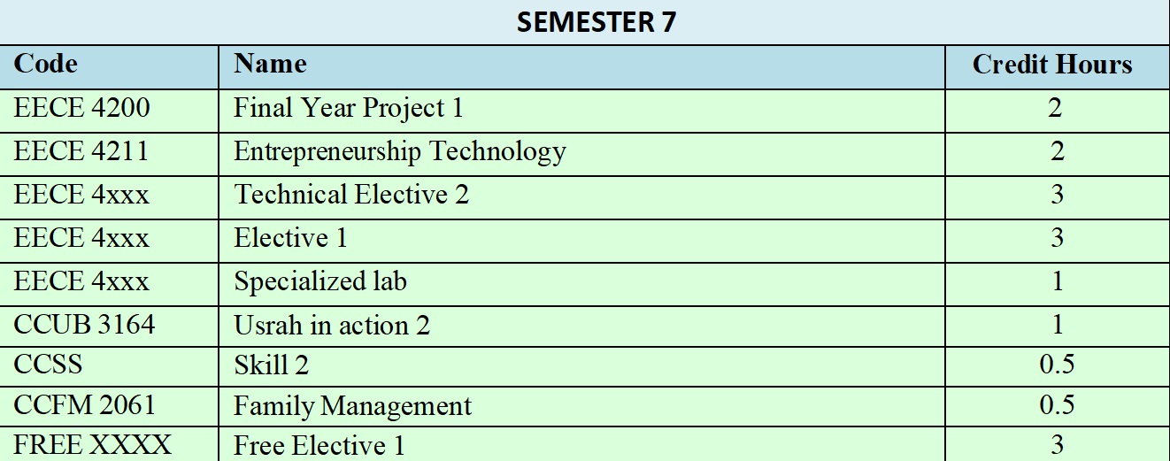Select the Name column header
This screenshot has width=1170, height=461.
(270, 65)
